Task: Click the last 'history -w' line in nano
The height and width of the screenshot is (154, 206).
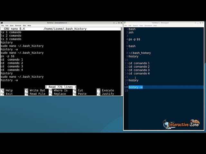Action: point(9,80)
